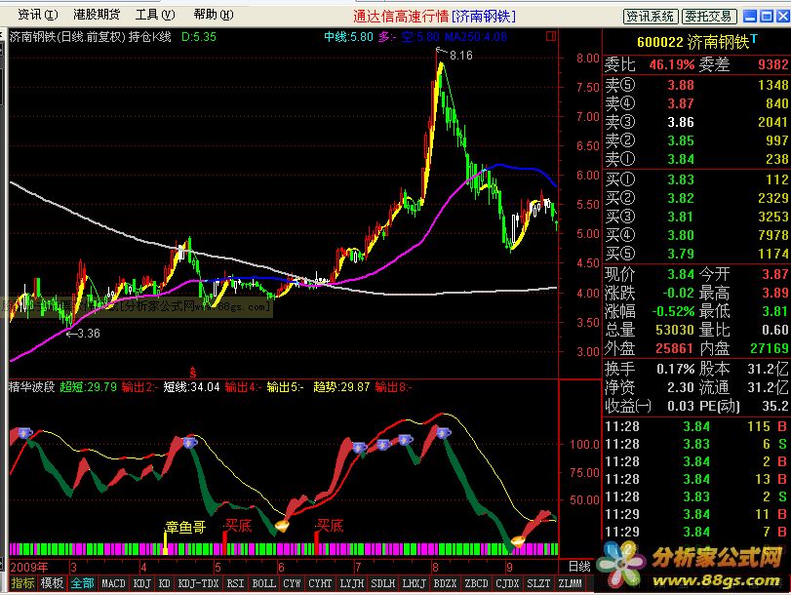Open the 资讯(I) menu

[38, 15]
